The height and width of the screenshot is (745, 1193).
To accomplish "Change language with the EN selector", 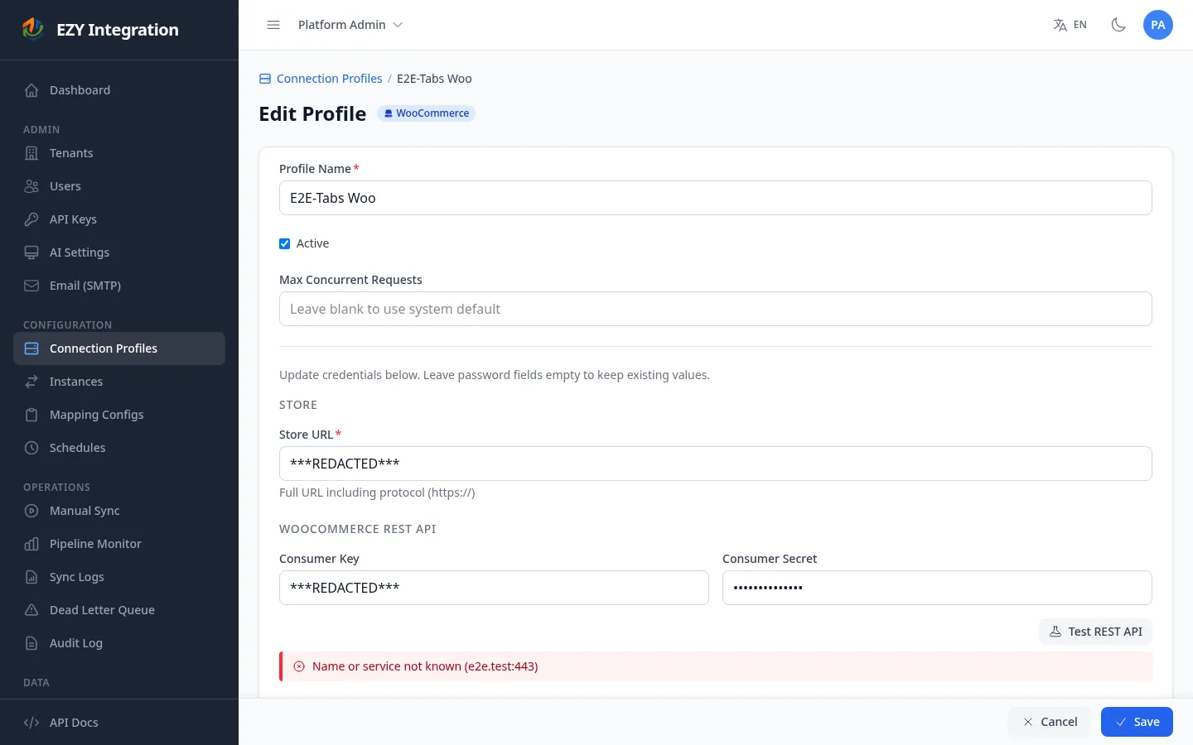I will tap(1070, 25).
